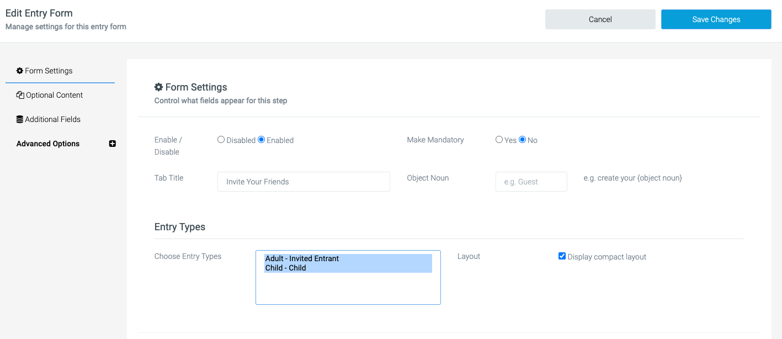Click the Make Mandatory label
The width and height of the screenshot is (782, 339).
(435, 140)
